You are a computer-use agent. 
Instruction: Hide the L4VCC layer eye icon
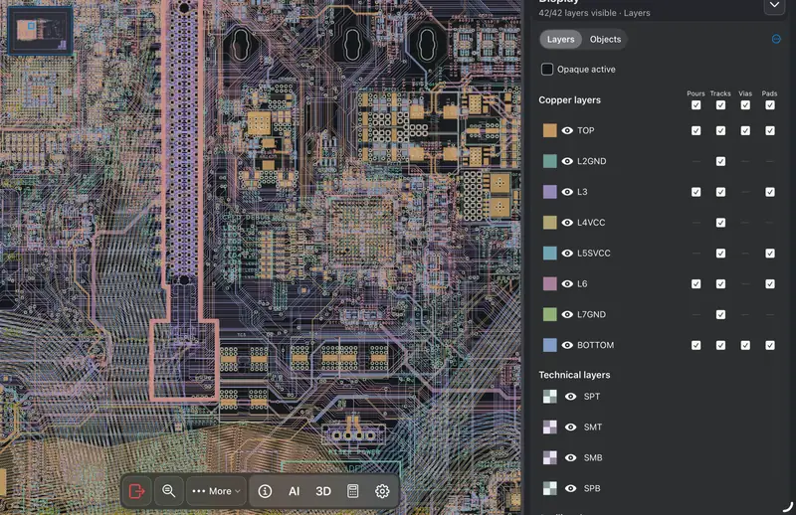coord(567,223)
